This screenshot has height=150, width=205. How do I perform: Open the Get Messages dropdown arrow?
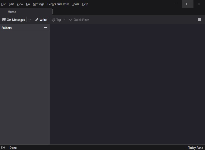[x=30, y=20]
